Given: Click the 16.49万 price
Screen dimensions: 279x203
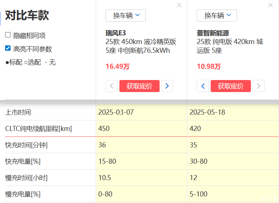Looking at the screenshot, I should 118,67.
